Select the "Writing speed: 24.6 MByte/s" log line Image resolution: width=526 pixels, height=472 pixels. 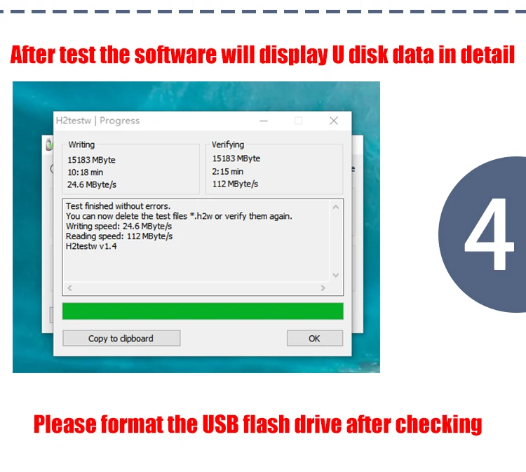(x=119, y=226)
